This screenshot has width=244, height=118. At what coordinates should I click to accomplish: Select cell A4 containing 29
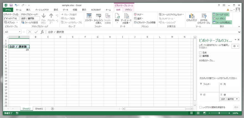coord(19,50)
